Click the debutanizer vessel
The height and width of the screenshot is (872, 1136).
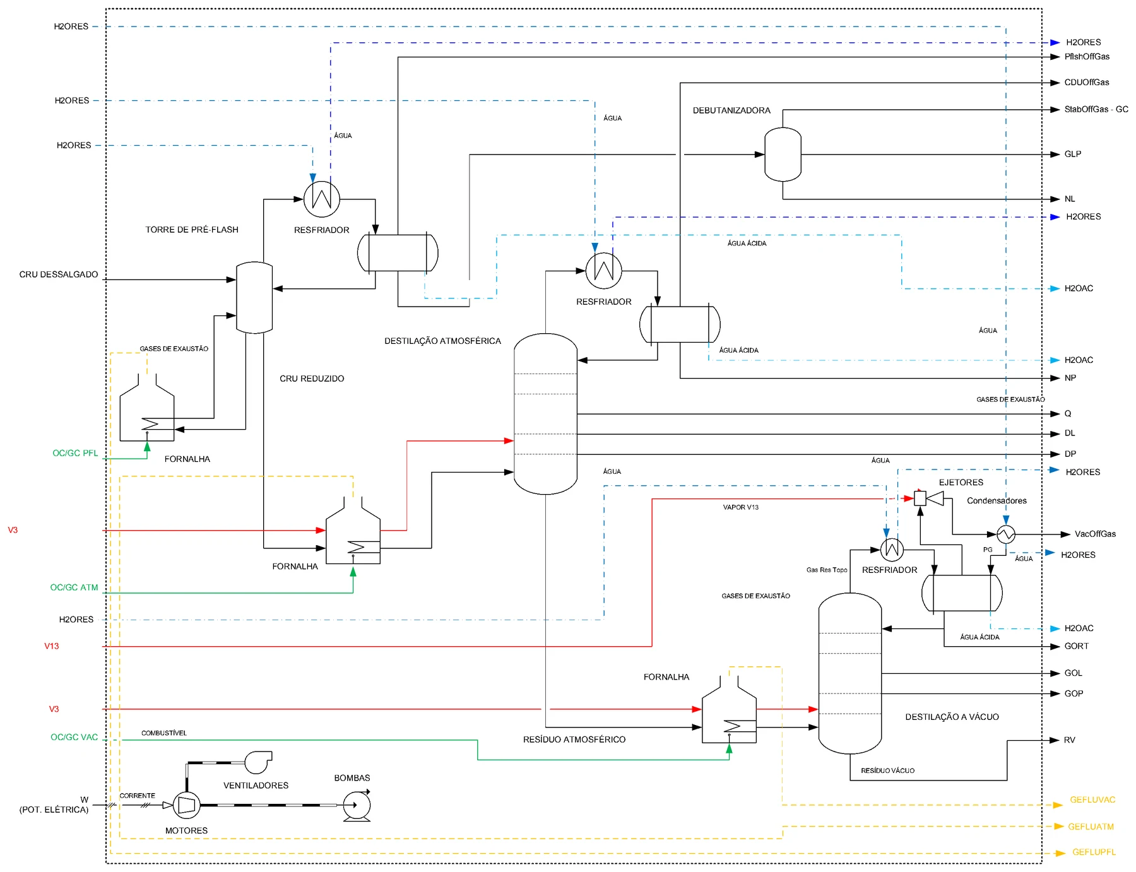tap(783, 155)
